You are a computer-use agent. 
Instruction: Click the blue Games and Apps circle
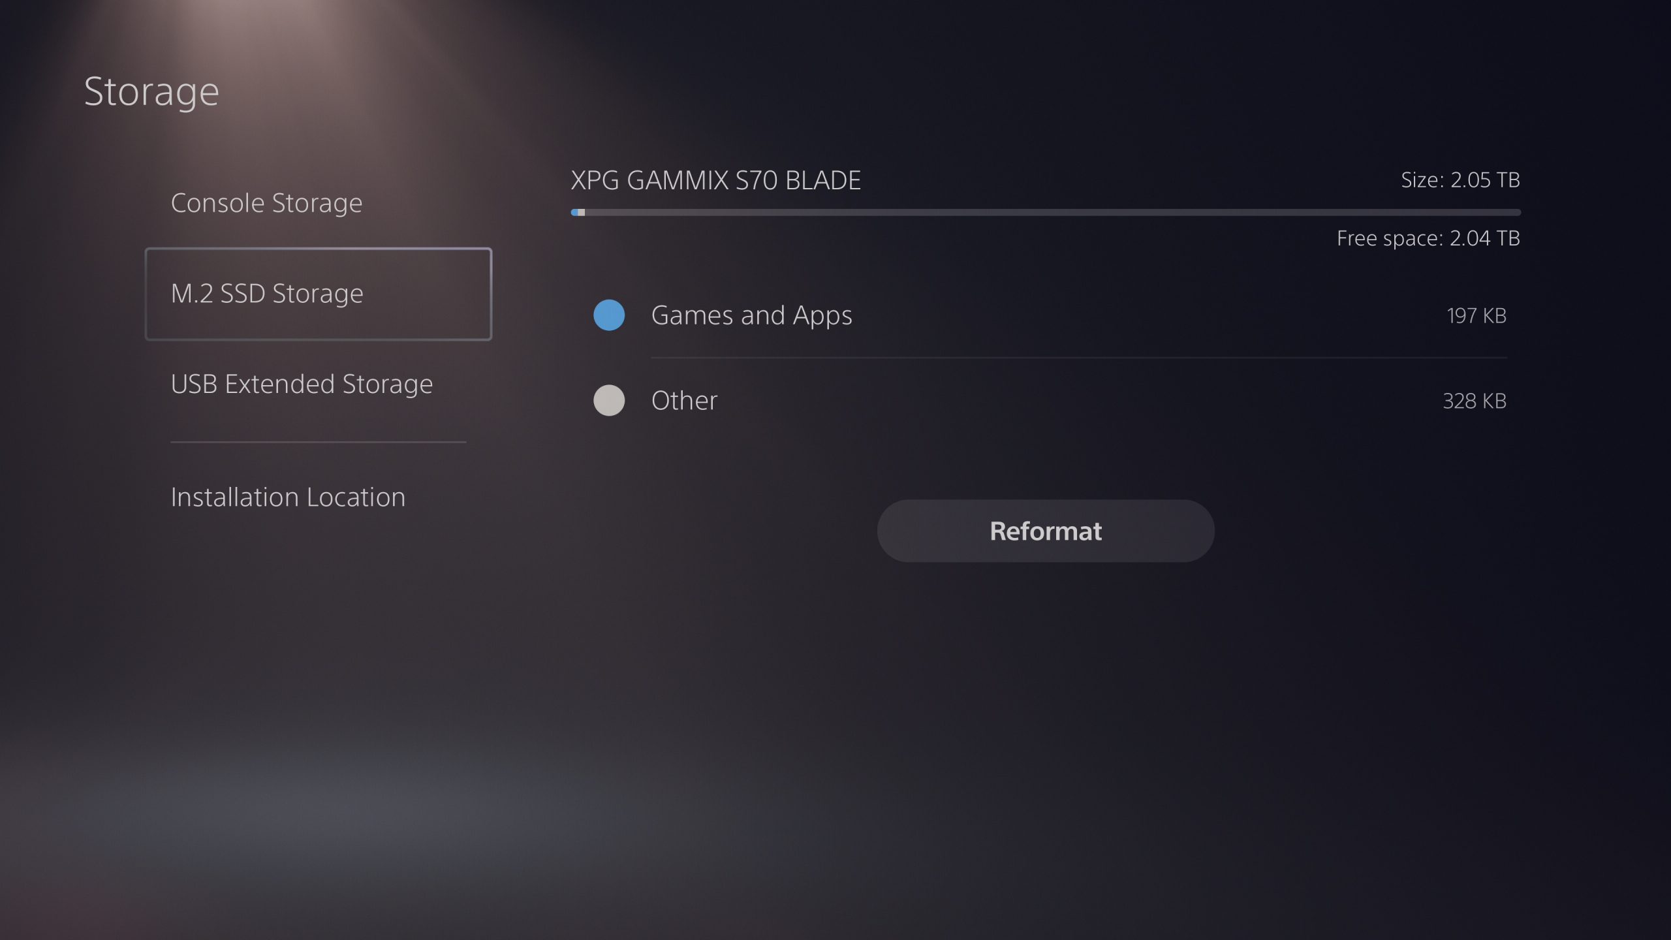[x=609, y=315]
